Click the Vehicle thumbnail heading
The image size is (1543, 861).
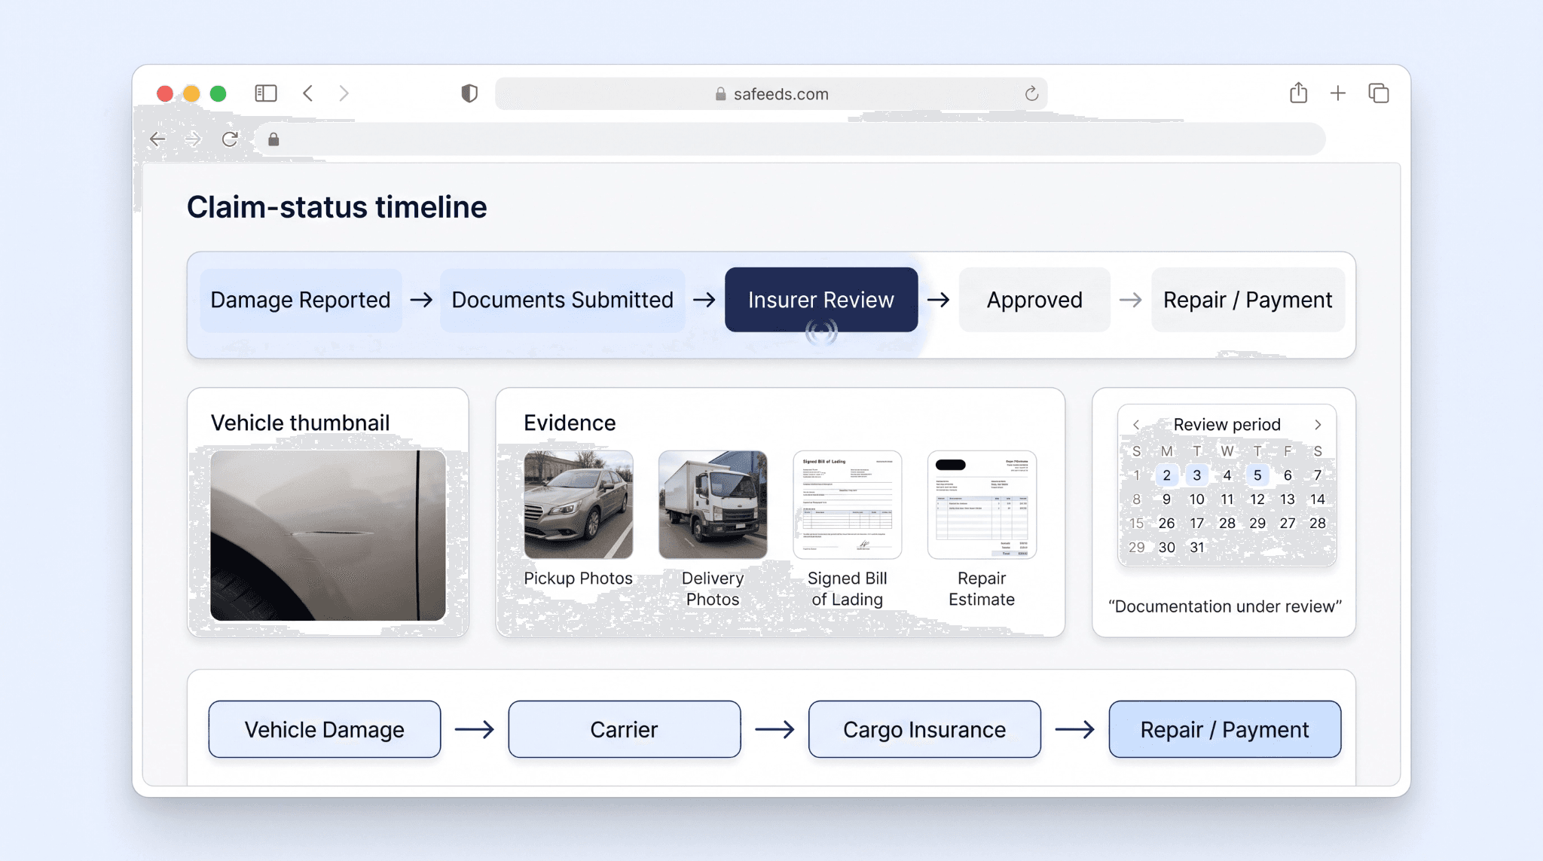pyautogui.click(x=301, y=423)
